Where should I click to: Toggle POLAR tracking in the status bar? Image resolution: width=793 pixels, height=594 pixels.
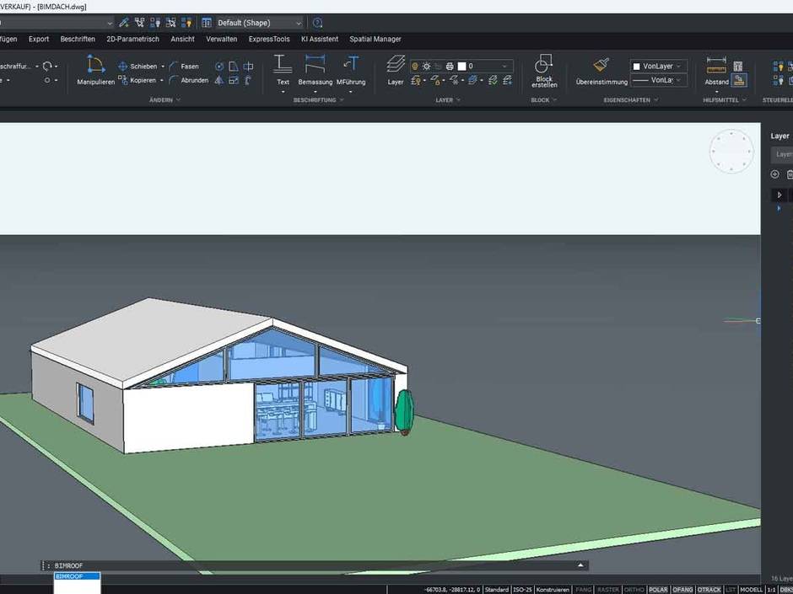[x=657, y=590]
